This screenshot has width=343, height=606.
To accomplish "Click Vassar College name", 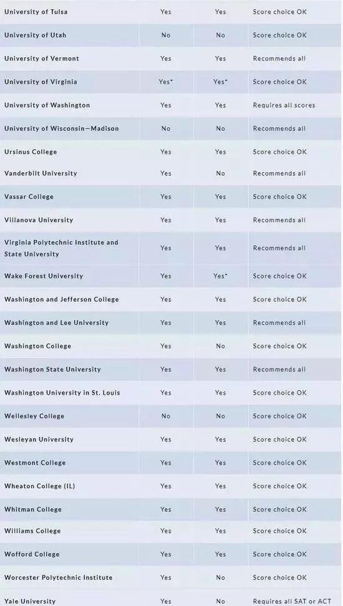I will 29,197.
